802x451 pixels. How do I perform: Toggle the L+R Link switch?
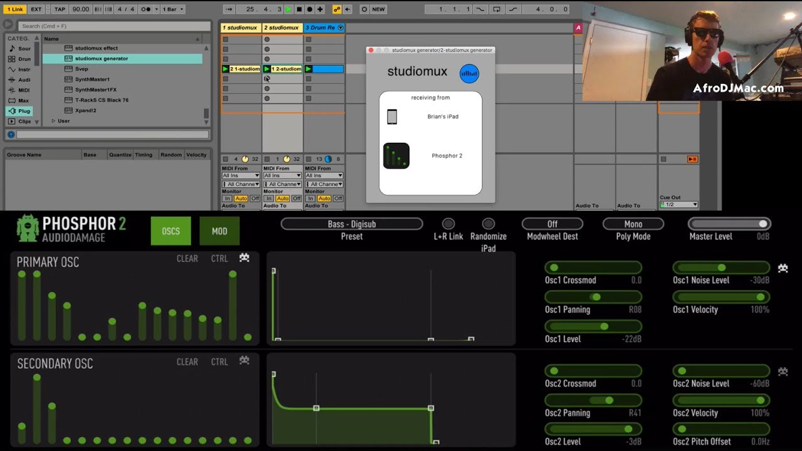pos(448,224)
